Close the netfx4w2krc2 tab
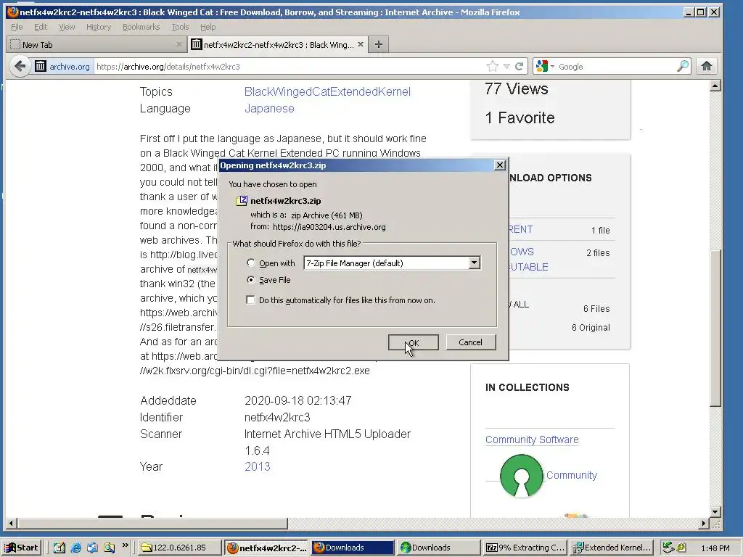This screenshot has width=743, height=557. (x=361, y=44)
